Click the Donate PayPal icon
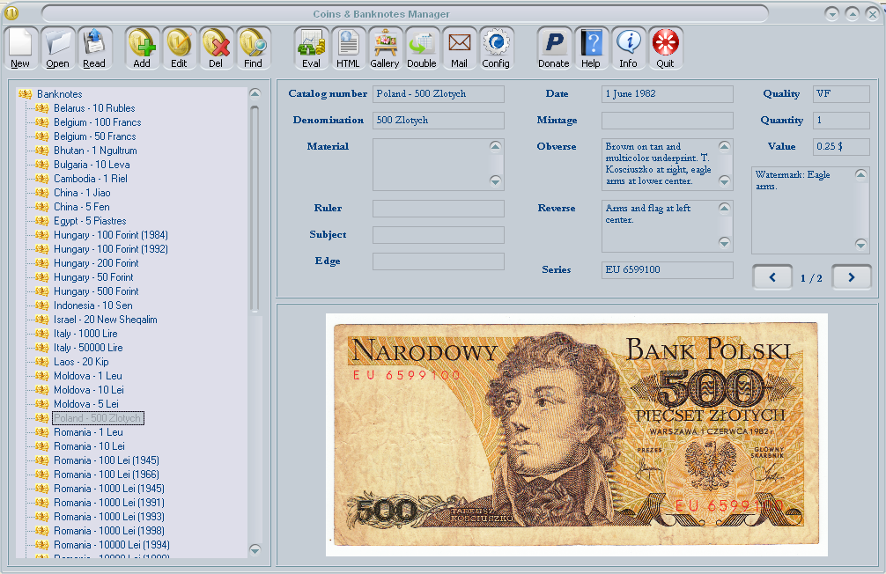This screenshot has height=574, width=886. click(x=554, y=48)
